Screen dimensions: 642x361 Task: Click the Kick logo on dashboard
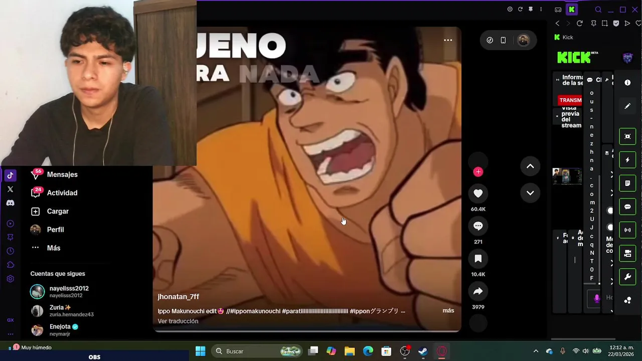point(577,57)
